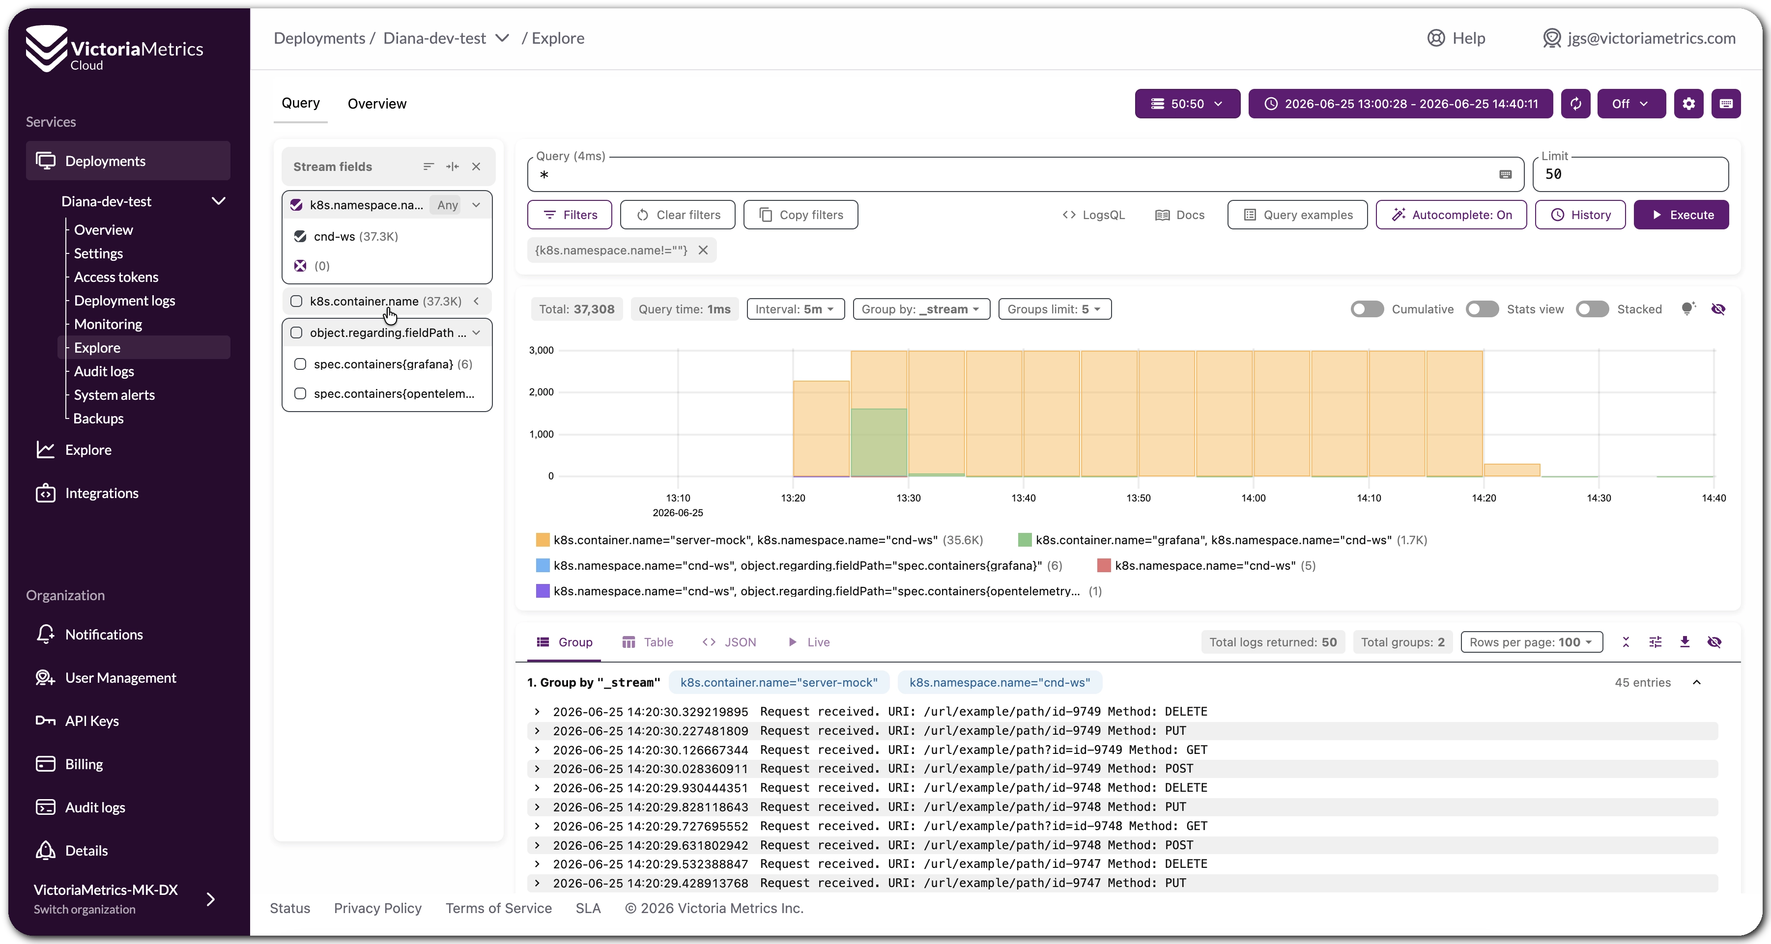
Task: Click the stream fields sort icon
Action: [428, 167]
